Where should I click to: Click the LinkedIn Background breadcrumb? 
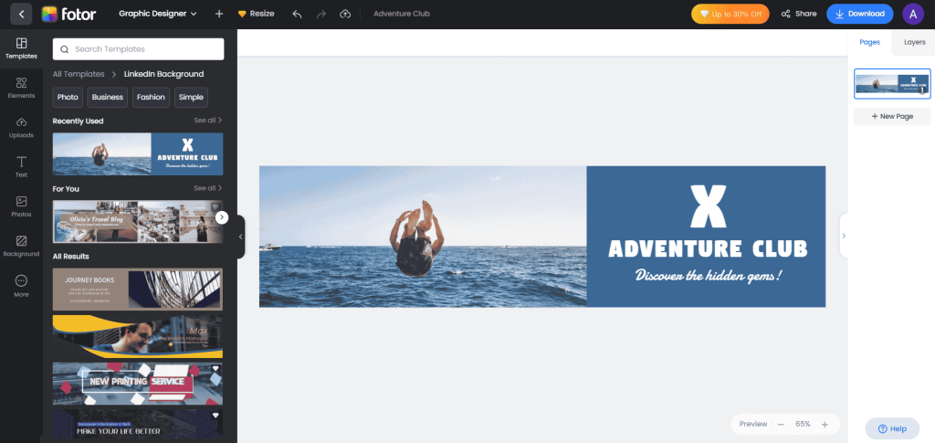point(164,74)
